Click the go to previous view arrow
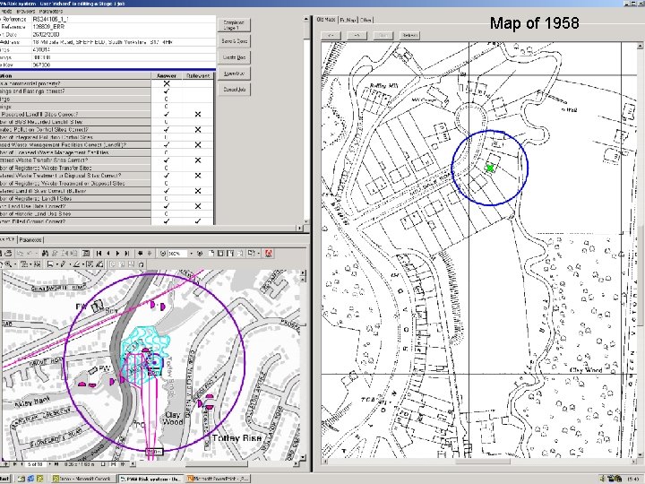 tap(141, 254)
